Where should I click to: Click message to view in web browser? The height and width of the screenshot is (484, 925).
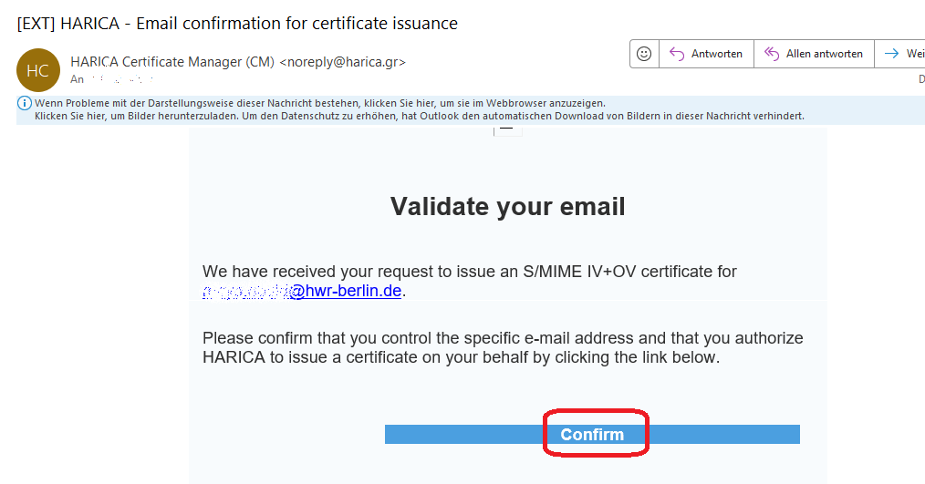point(320,103)
